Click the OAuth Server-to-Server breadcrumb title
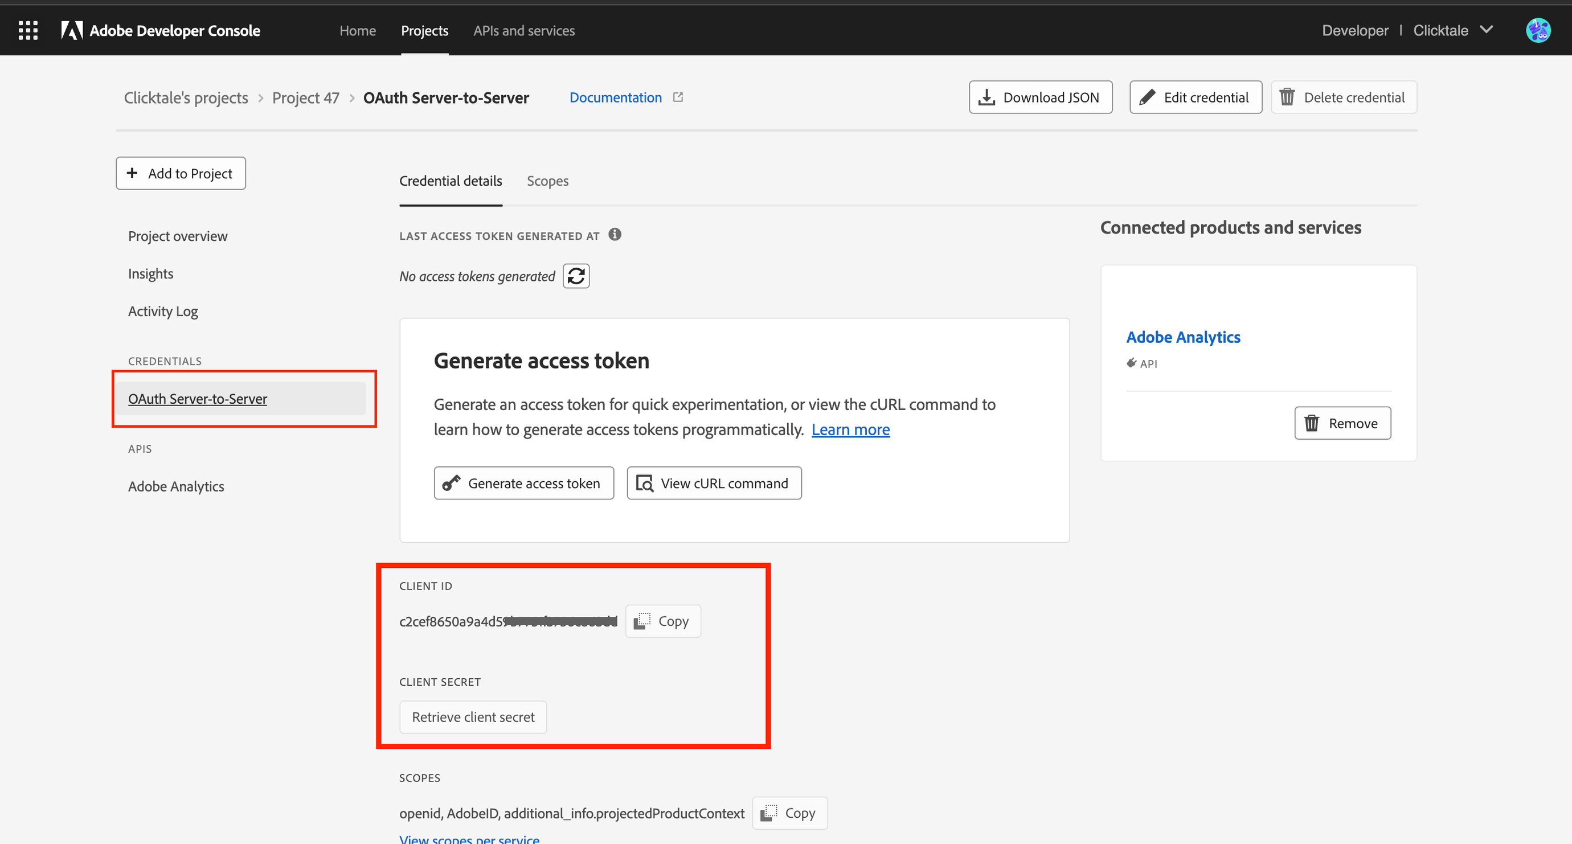This screenshot has height=844, width=1572. pyautogui.click(x=446, y=97)
